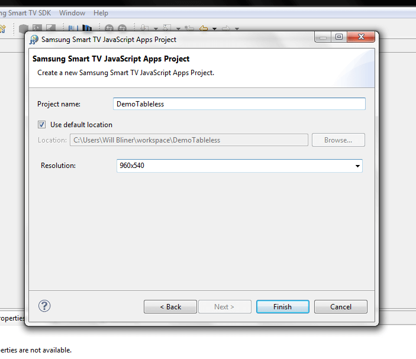Click Finish to create the project

pos(282,307)
